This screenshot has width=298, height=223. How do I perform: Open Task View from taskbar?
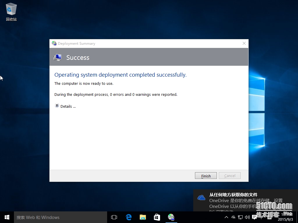114,217
